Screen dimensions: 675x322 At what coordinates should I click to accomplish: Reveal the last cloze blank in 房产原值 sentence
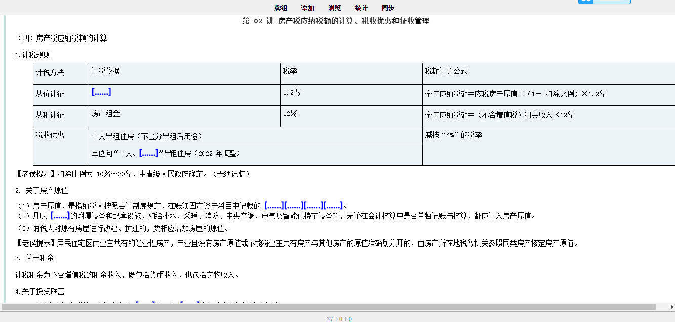pos(333,205)
